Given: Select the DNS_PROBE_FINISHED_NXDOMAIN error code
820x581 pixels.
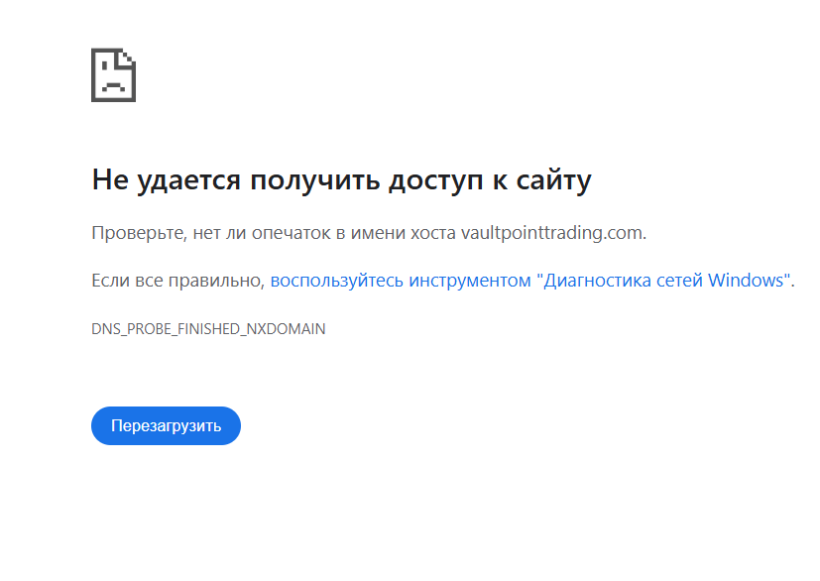Looking at the screenshot, I should [x=208, y=329].
